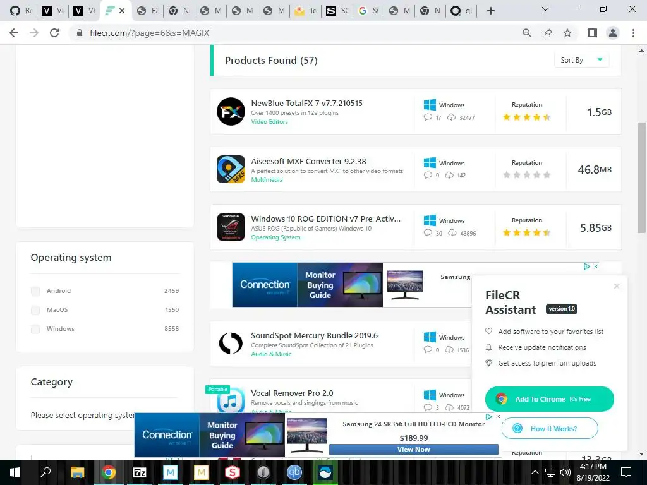Open the Vocal Remover Pro 2.0 title
The width and height of the screenshot is (647, 485).
click(292, 393)
